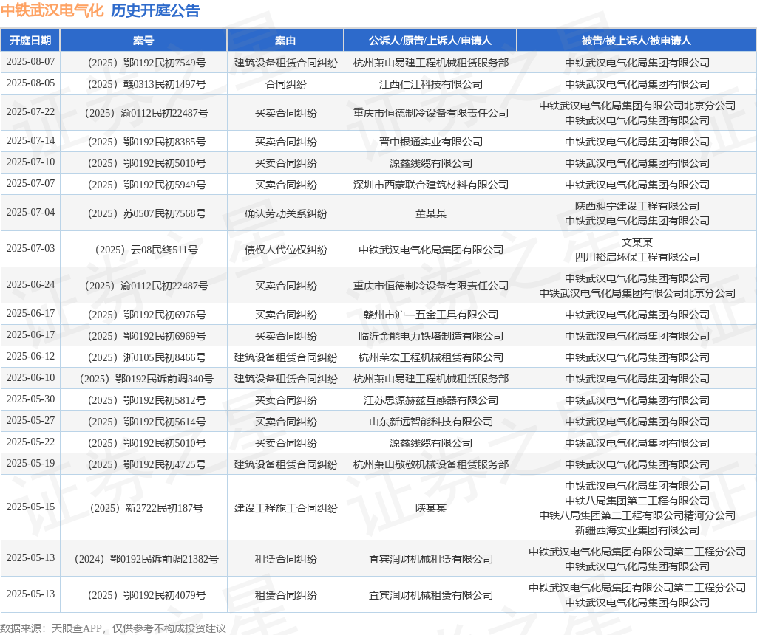Select date cell 2025-05-22
This screenshot has height=635, width=757.
coord(30,442)
